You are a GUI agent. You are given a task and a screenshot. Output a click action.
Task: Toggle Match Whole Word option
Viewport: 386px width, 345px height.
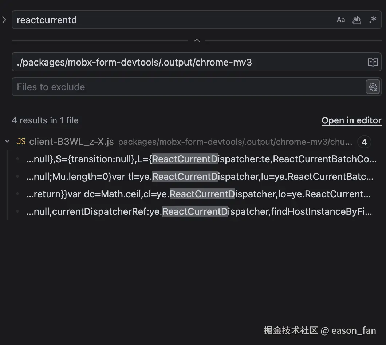pyautogui.click(x=357, y=20)
